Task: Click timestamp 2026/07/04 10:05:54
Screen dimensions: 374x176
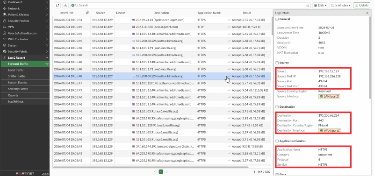Action: pos(68,20)
